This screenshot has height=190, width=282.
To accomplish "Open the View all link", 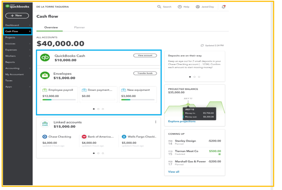I will (x=174, y=172).
